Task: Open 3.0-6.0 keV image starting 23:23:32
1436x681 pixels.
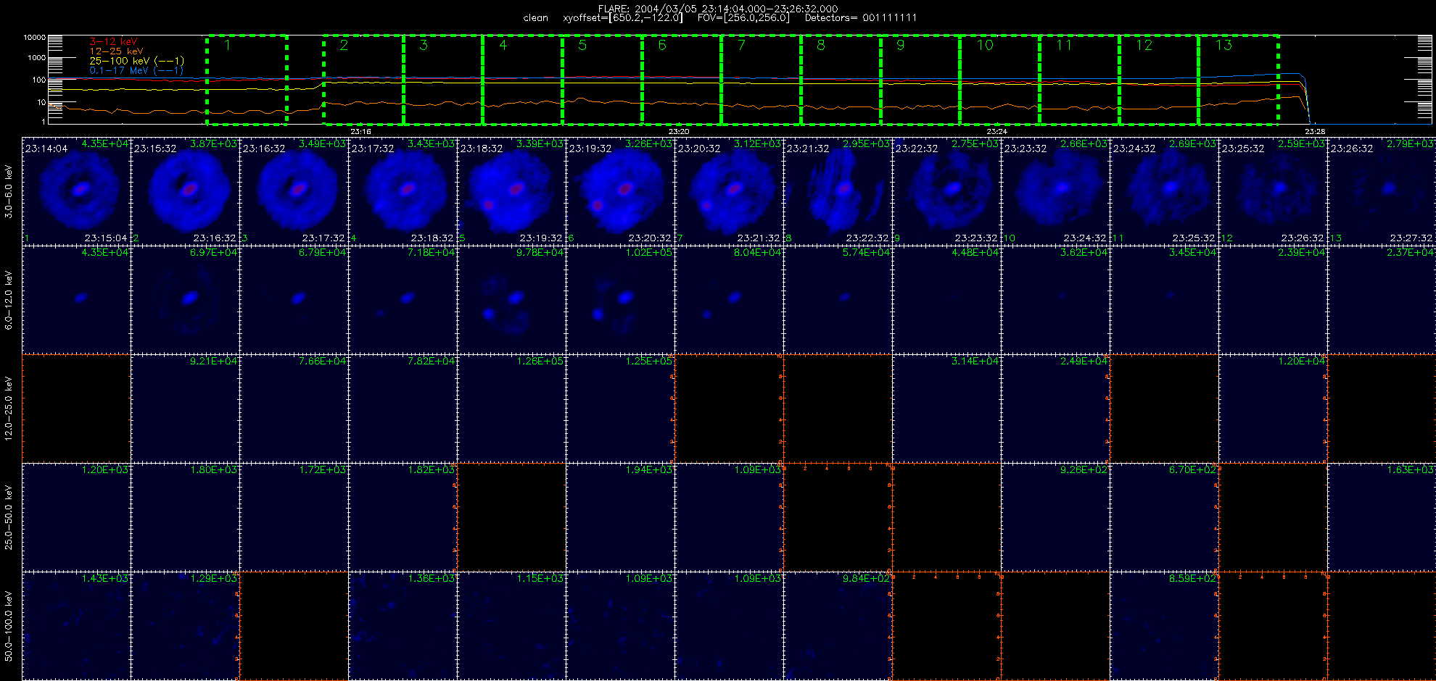Action: click(x=1056, y=191)
